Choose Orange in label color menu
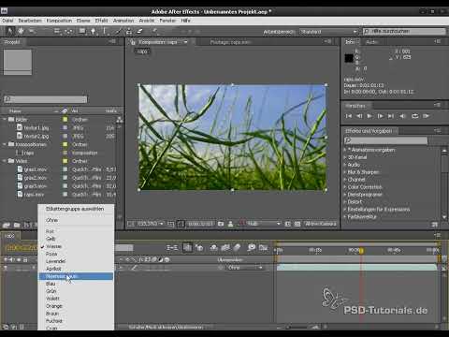Image resolution: width=449 pixels, height=337 pixels. click(76, 306)
